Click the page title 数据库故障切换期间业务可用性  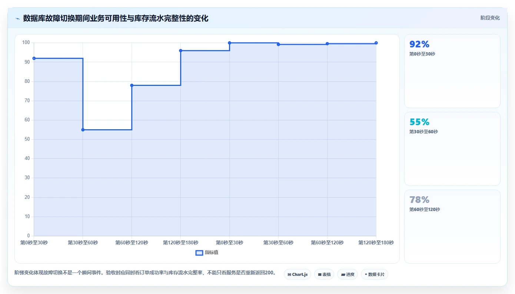(x=116, y=18)
